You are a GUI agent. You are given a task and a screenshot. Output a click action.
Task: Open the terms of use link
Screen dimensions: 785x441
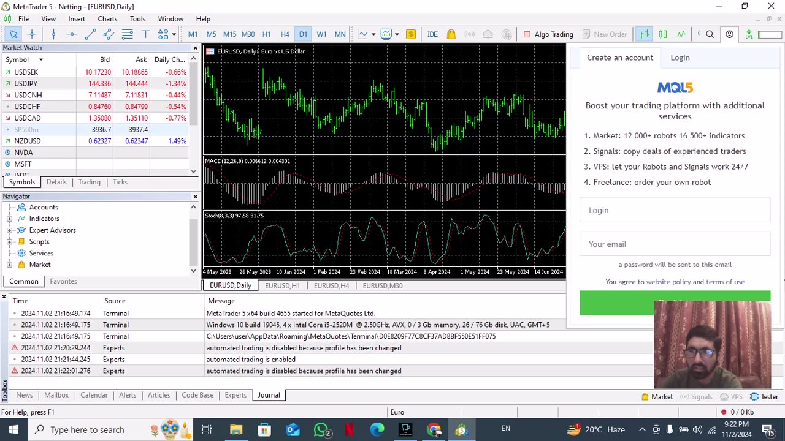725,282
